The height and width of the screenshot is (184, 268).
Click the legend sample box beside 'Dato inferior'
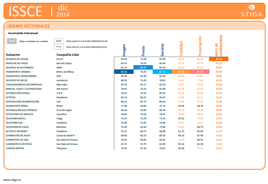coord(59,47)
